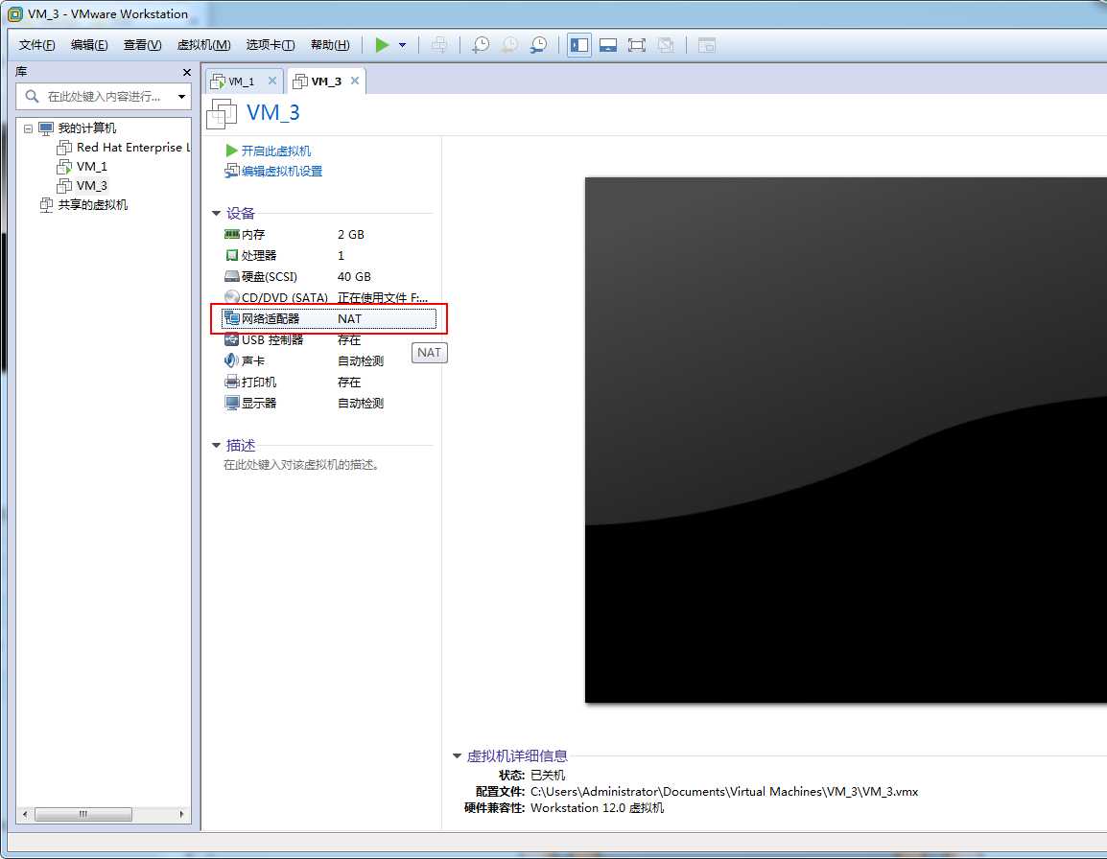Click the green power-on play toolbar button
The height and width of the screenshot is (859, 1107).
[x=382, y=45]
